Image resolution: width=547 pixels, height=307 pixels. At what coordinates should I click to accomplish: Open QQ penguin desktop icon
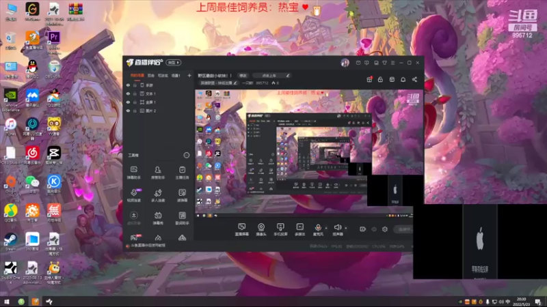tap(32, 68)
